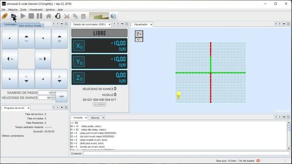The image size is (292, 164).
Task: Click the home machine icon
Action: click(48, 16)
